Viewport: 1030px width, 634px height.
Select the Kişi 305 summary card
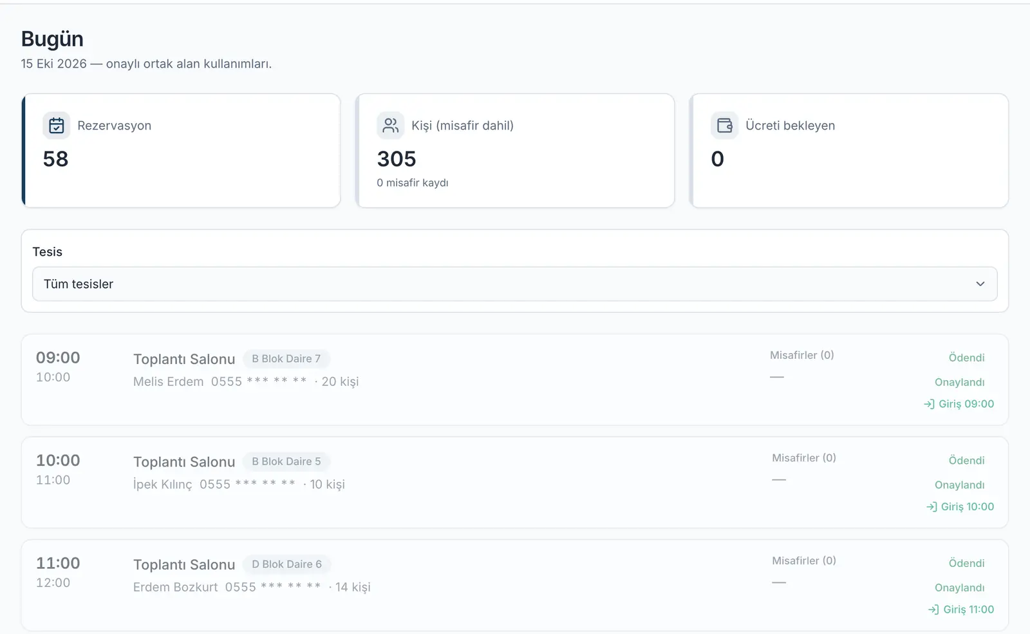click(515, 151)
